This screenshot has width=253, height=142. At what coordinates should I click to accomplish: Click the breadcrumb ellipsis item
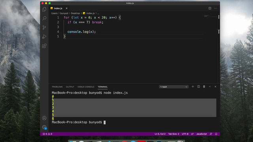pyautogui.click(x=98, y=13)
